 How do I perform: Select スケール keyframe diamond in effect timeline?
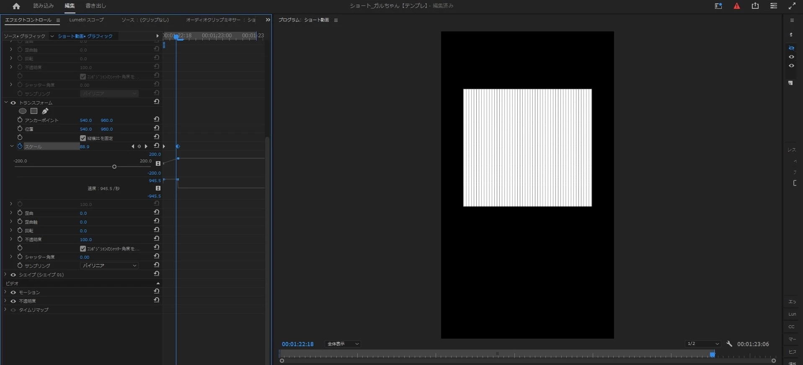click(x=178, y=147)
